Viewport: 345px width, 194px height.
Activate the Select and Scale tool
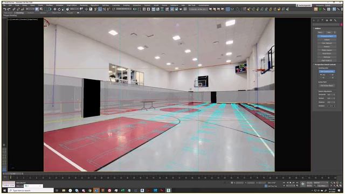(63, 9)
